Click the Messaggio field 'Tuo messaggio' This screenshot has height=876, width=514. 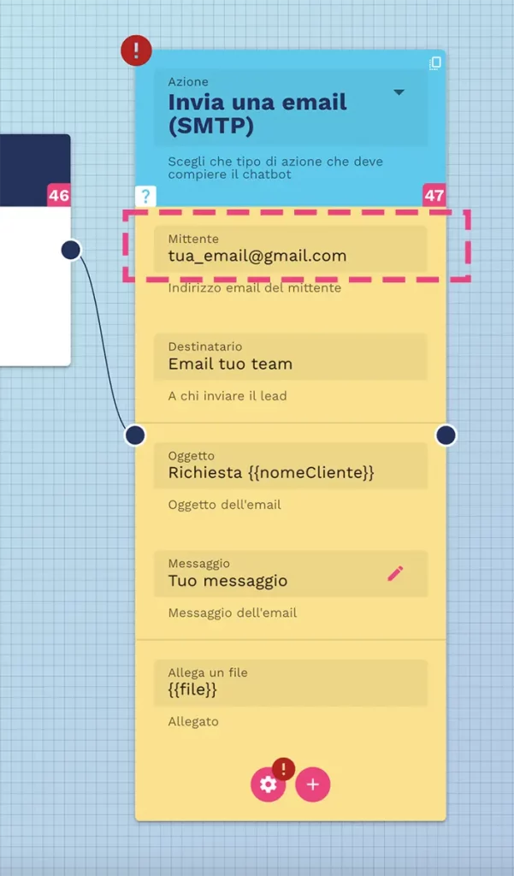[x=291, y=574]
